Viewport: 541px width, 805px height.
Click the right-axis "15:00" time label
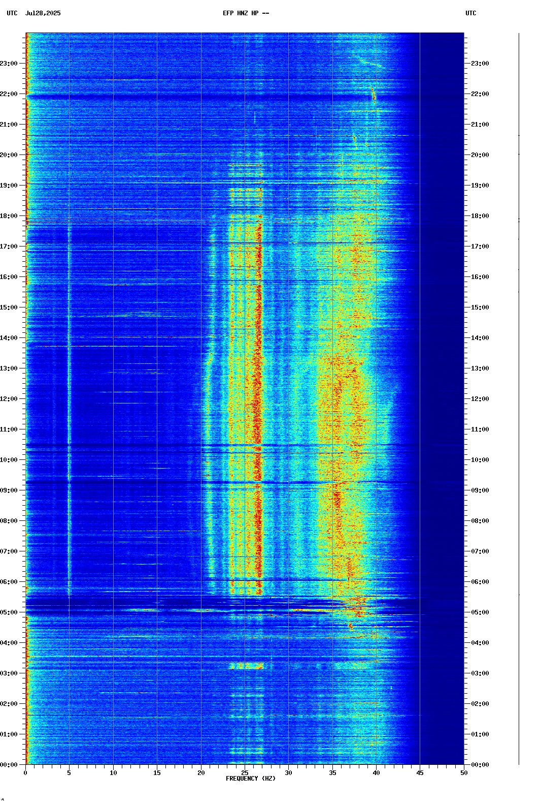coord(480,307)
